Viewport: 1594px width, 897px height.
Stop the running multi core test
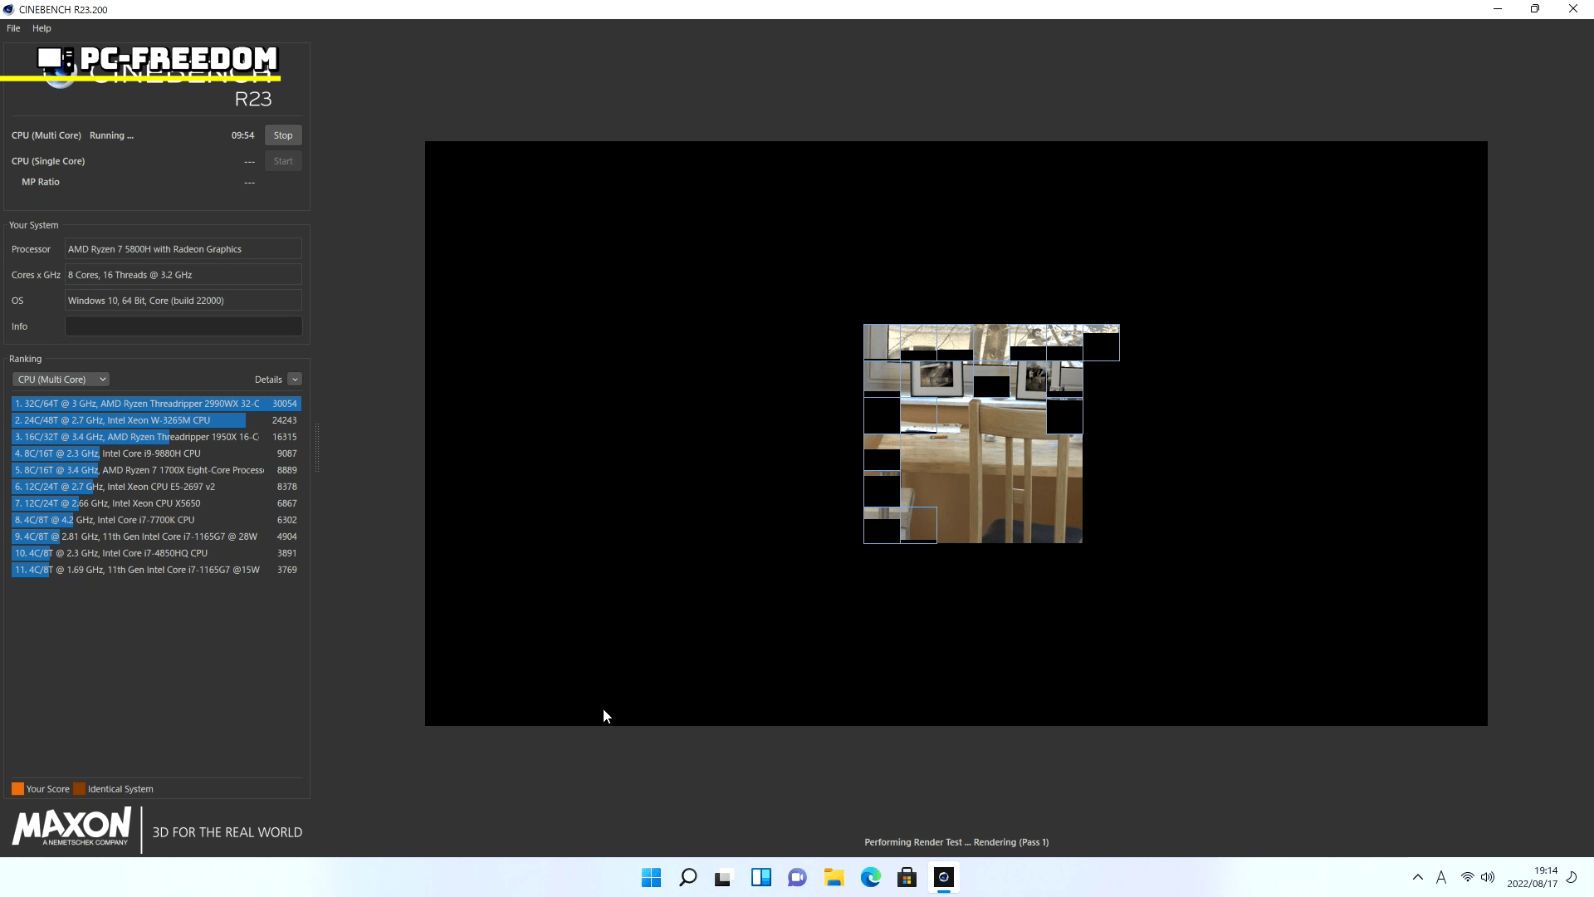tap(283, 135)
